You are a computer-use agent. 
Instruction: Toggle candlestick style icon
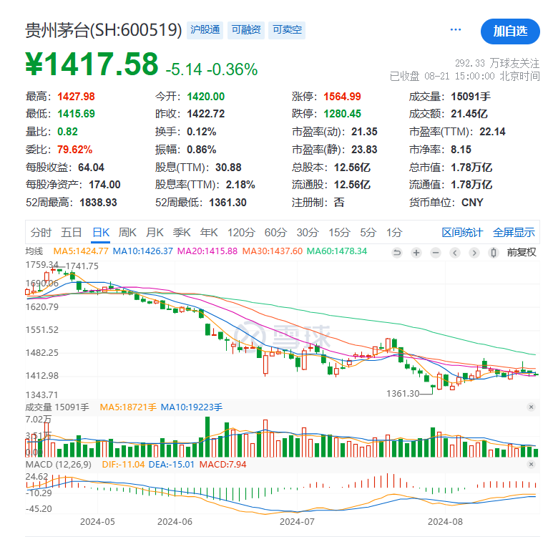tap(494, 253)
